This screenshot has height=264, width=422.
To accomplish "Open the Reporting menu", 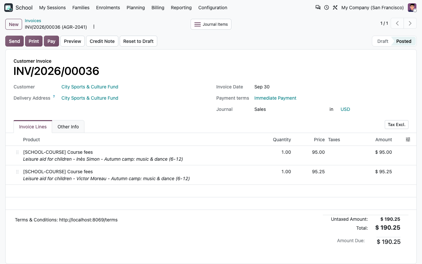I will click(181, 8).
